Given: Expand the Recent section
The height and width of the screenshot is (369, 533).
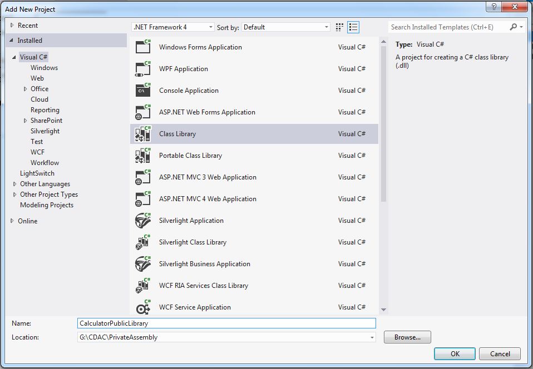Looking at the screenshot, I should [12, 25].
